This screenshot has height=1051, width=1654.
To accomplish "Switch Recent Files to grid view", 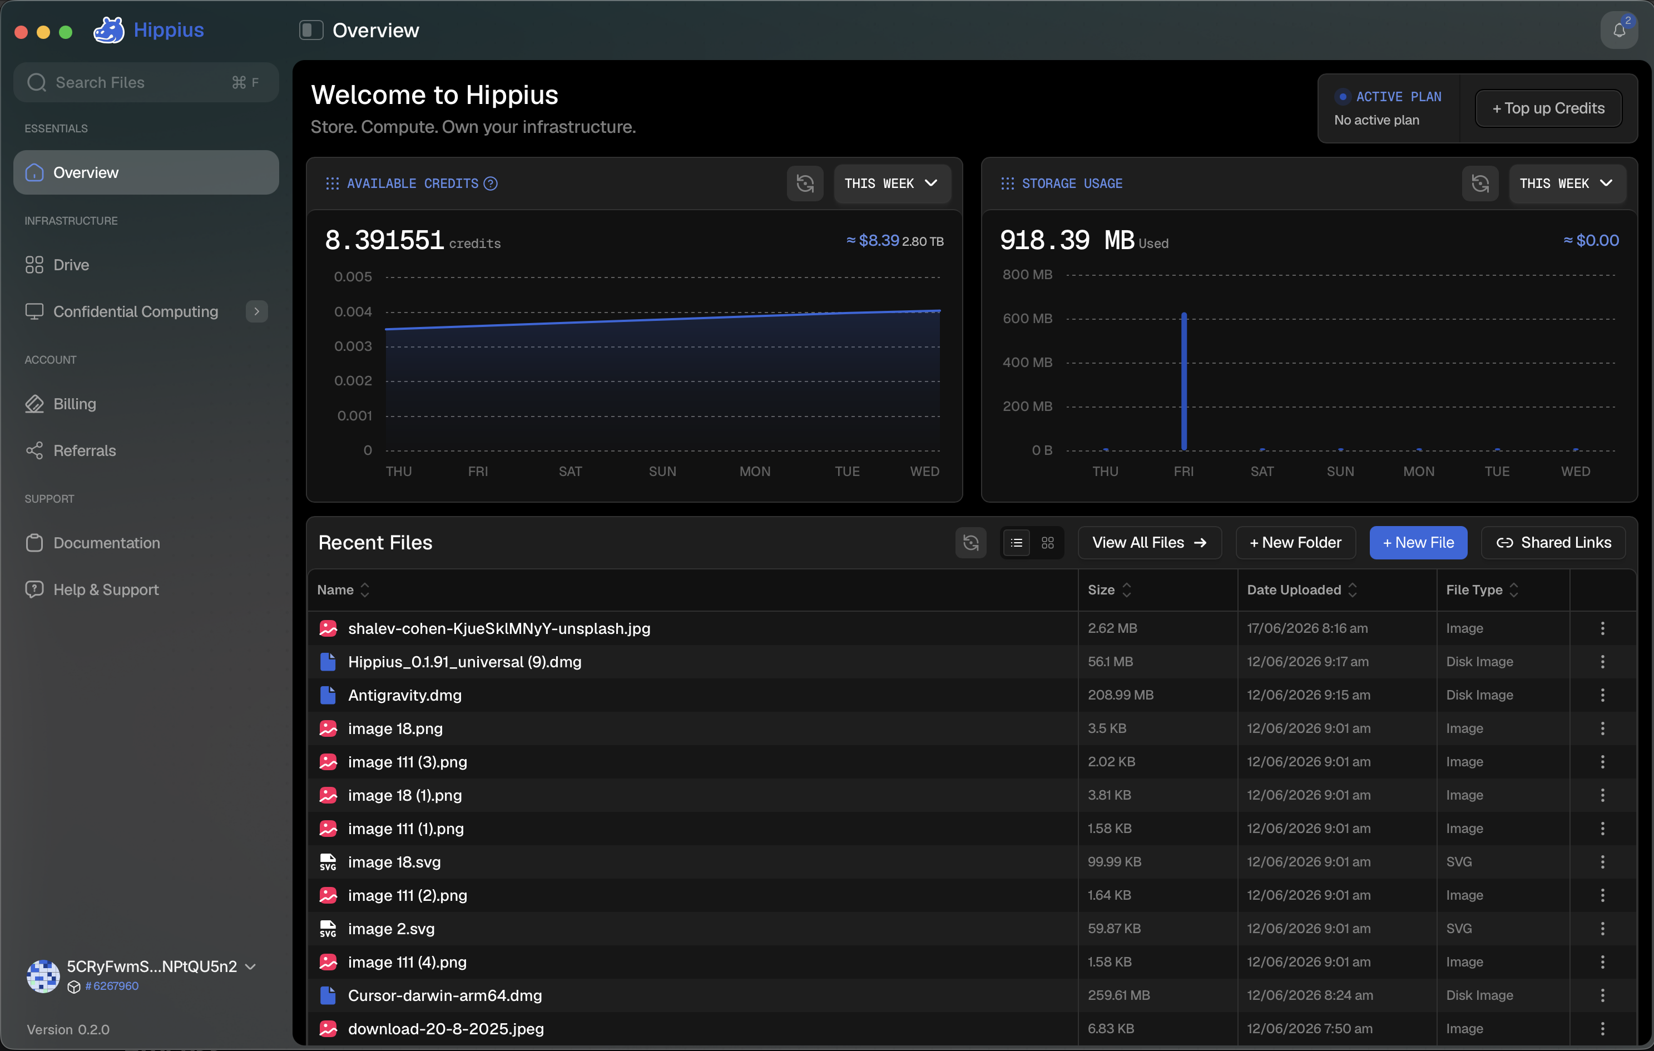I will (x=1047, y=543).
